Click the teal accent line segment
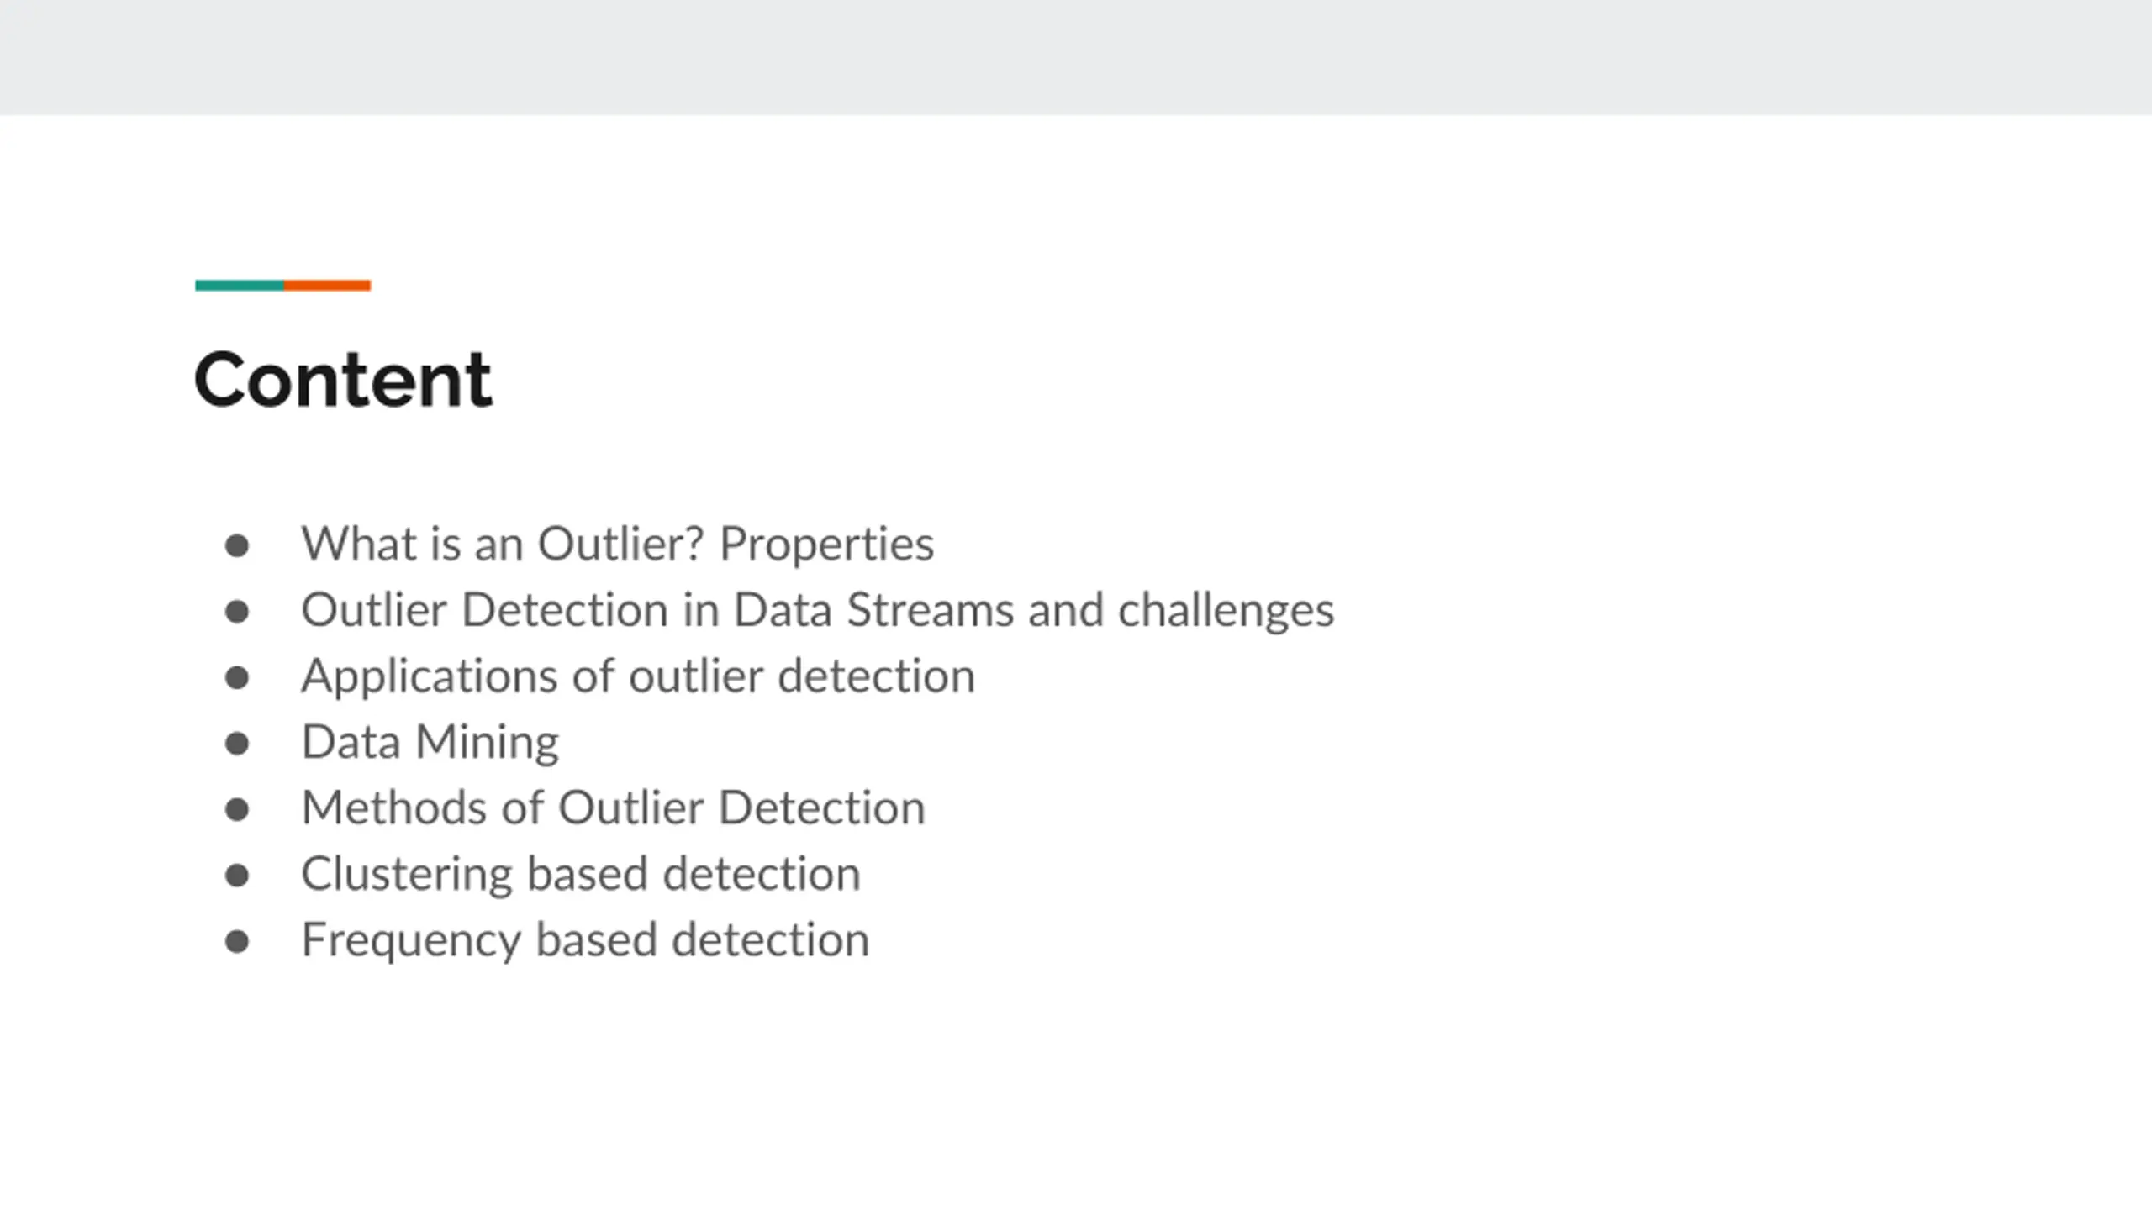The height and width of the screenshot is (1210, 2152). [x=240, y=286]
